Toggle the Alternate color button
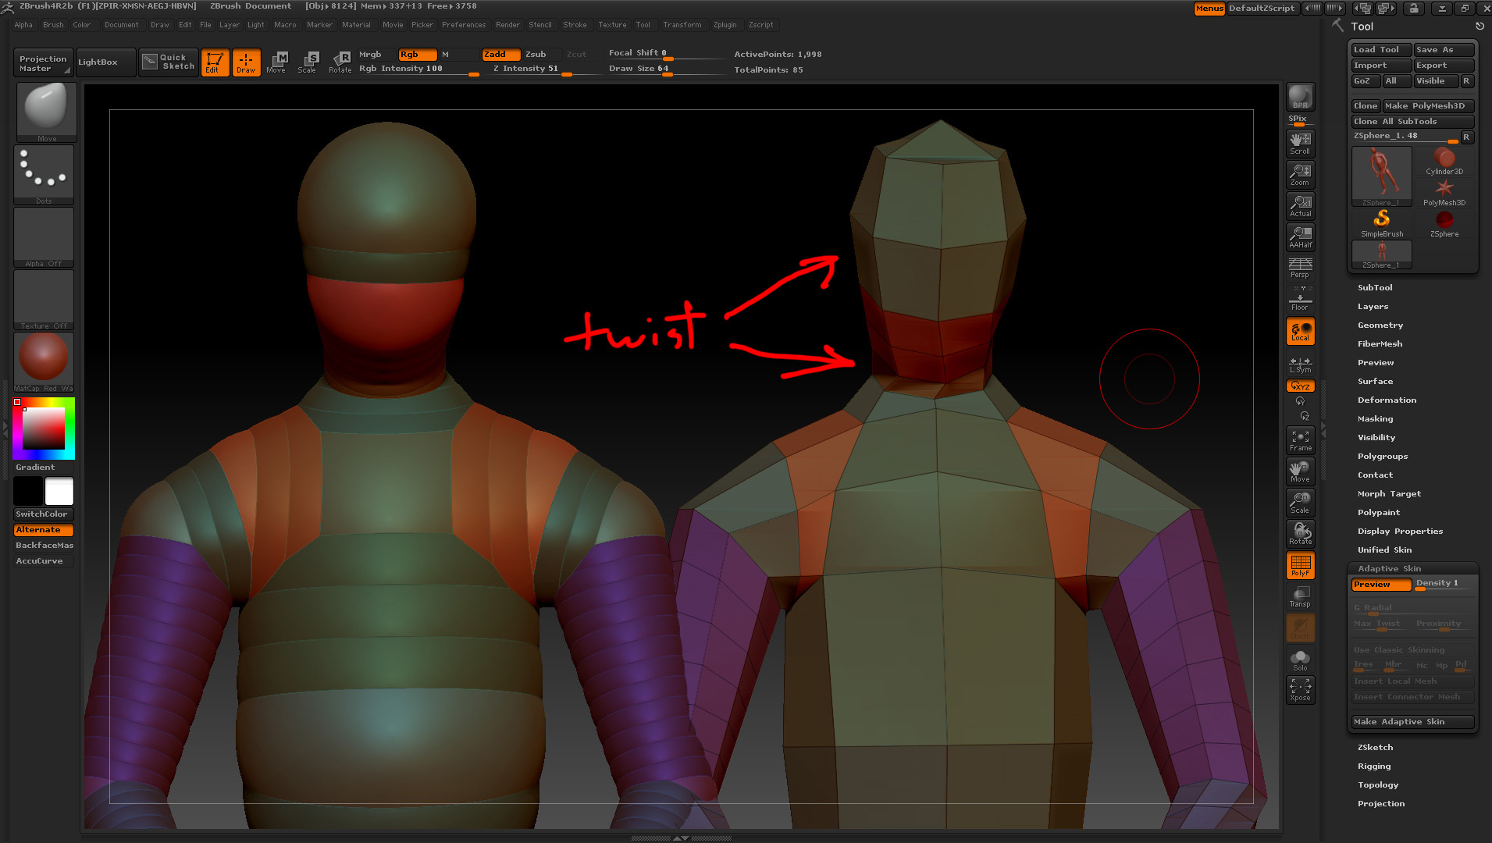The height and width of the screenshot is (843, 1492). pyautogui.click(x=44, y=529)
